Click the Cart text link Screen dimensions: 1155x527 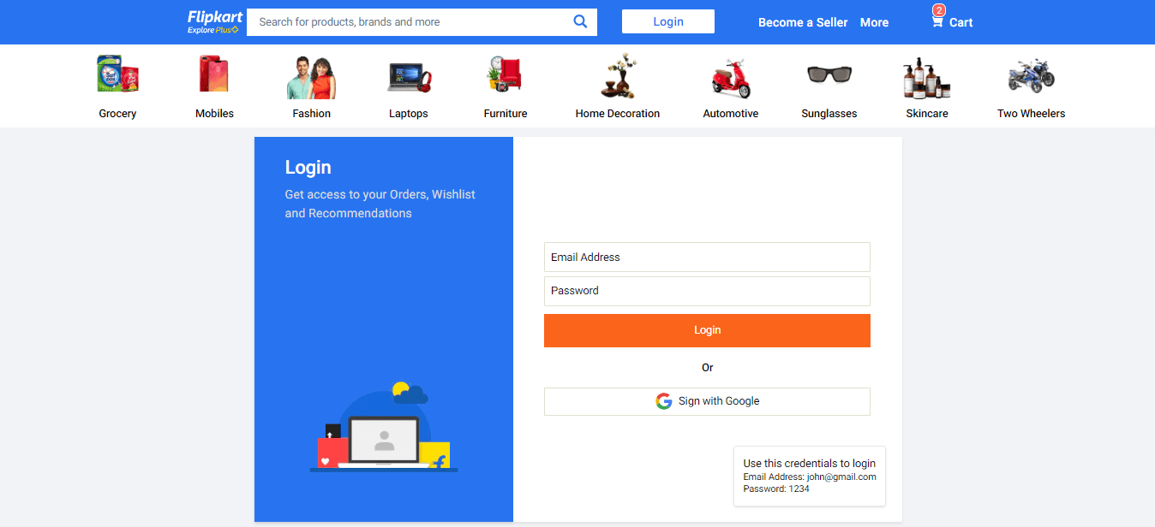coord(961,22)
